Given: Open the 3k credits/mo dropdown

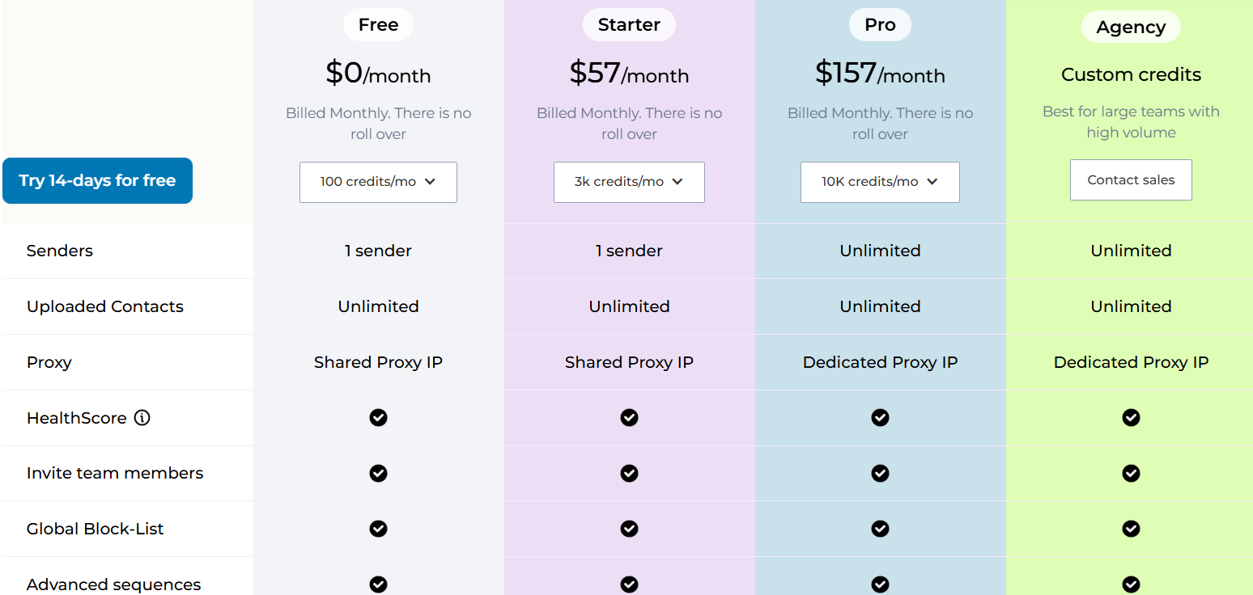Looking at the screenshot, I should 629,182.
